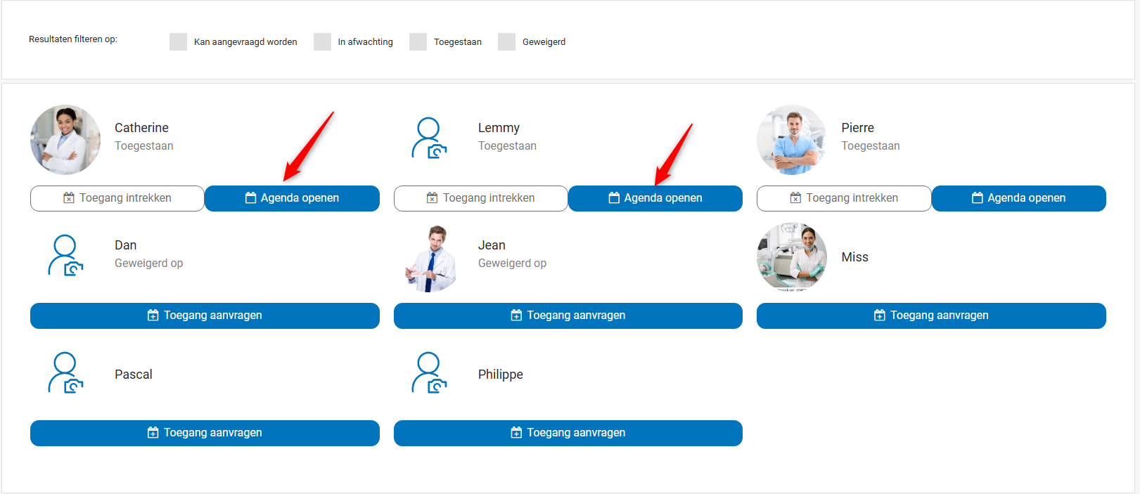Request access to Dan's agenda

coord(205,316)
